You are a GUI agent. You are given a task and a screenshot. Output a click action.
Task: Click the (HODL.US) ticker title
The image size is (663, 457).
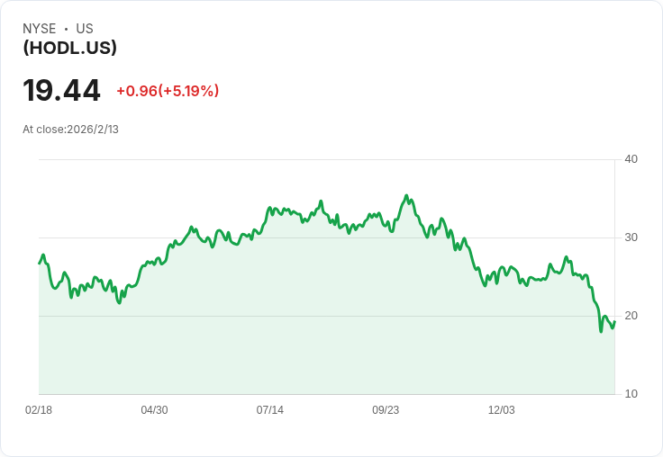pos(69,48)
